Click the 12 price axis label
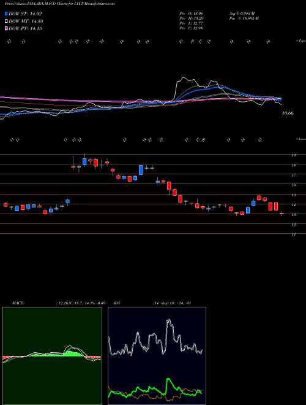This screenshot has height=405, width=306. click(293, 225)
